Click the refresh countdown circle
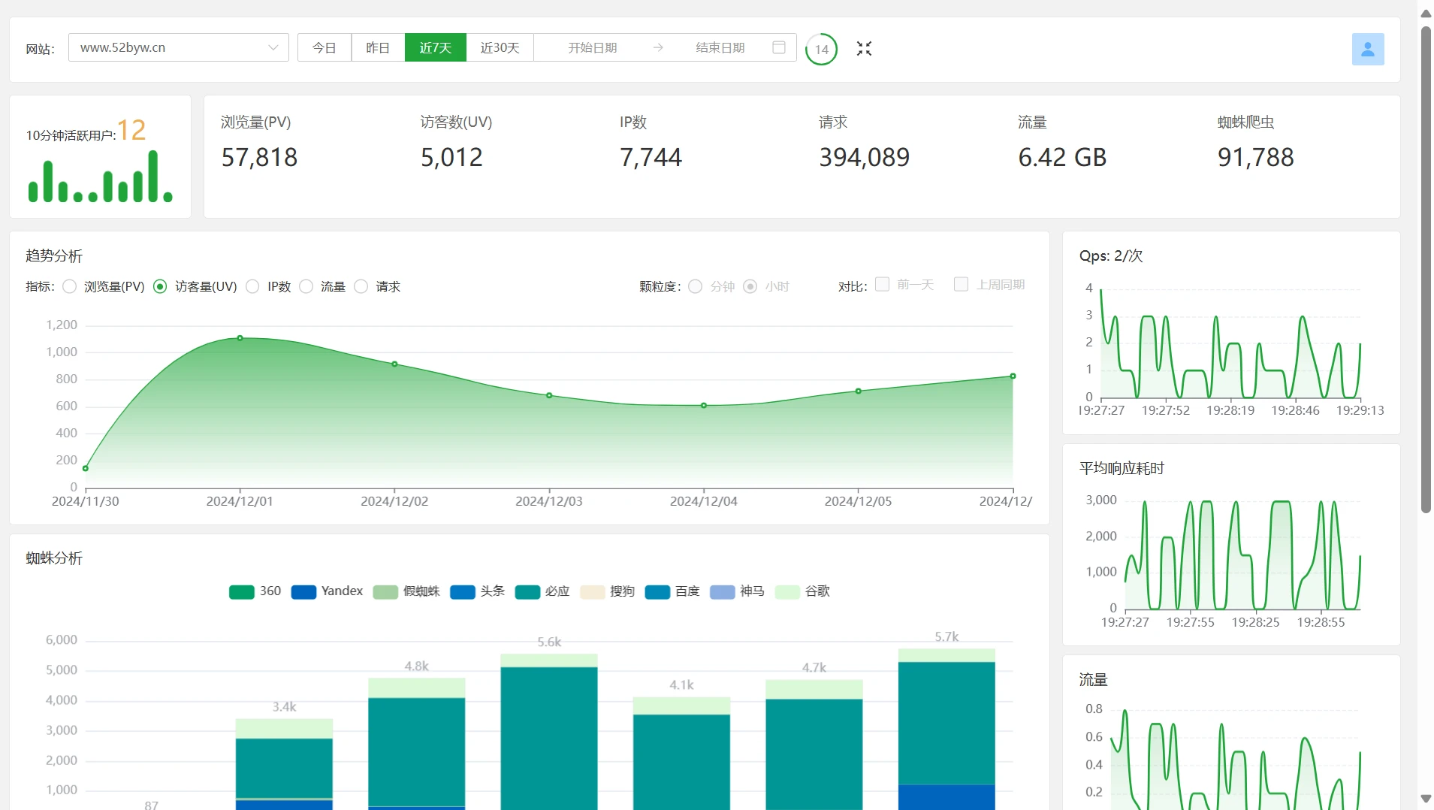Screen dimensions: 1434x810 pyautogui.click(x=821, y=50)
